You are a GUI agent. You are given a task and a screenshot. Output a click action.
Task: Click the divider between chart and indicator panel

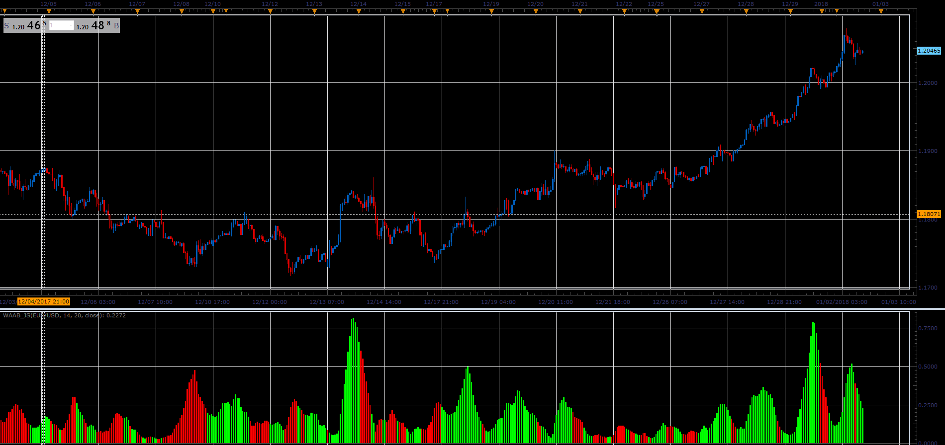tap(472, 309)
